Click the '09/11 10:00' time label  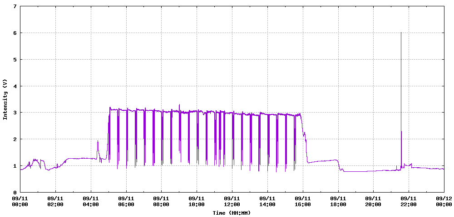click(197, 202)
